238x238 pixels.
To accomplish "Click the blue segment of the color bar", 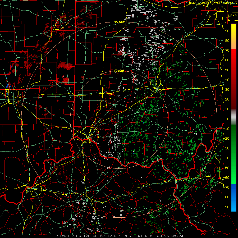I will click(x=234, y=198).
